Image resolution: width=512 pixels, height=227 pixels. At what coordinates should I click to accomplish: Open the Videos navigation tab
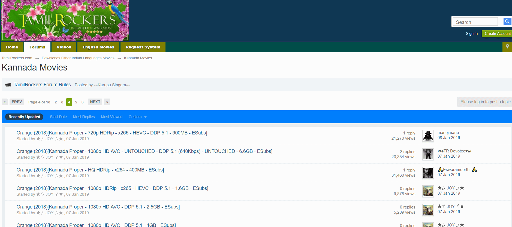pos(64,47)
